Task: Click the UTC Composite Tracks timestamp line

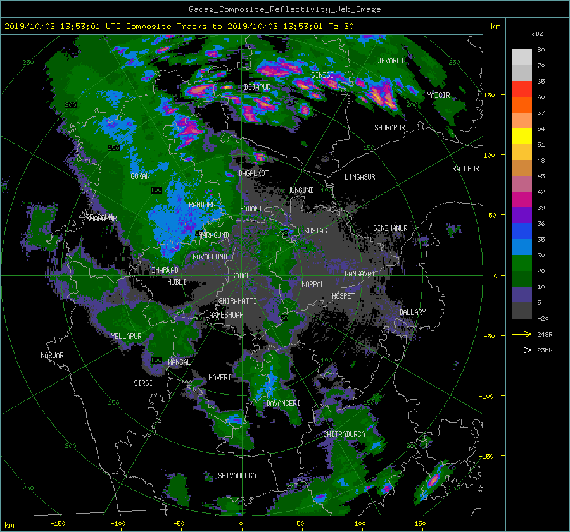Action: (179, 26)
